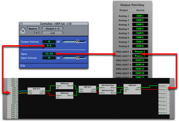Image resolution: width=179 pixels, height=122 pixels.
Task: Open the plugin settings dropdown arrow
Action: coord(37,33)
